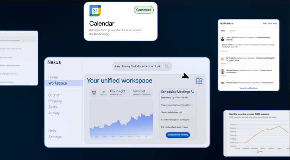Click the phone icon beside Scheduled Meetings

coord(193,92)
